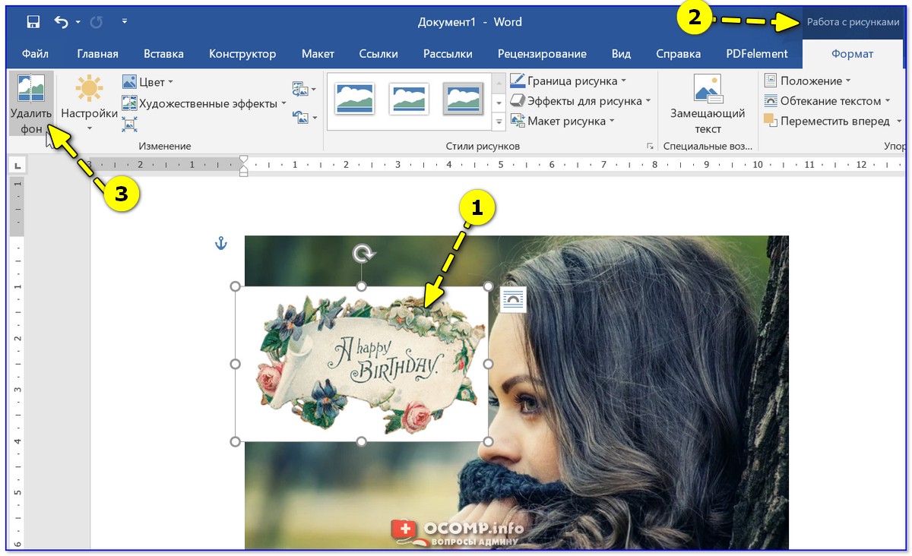This screenshot has width=912, height=556.
Task: Switch to the Главная tab
Action: click(97, 54)
